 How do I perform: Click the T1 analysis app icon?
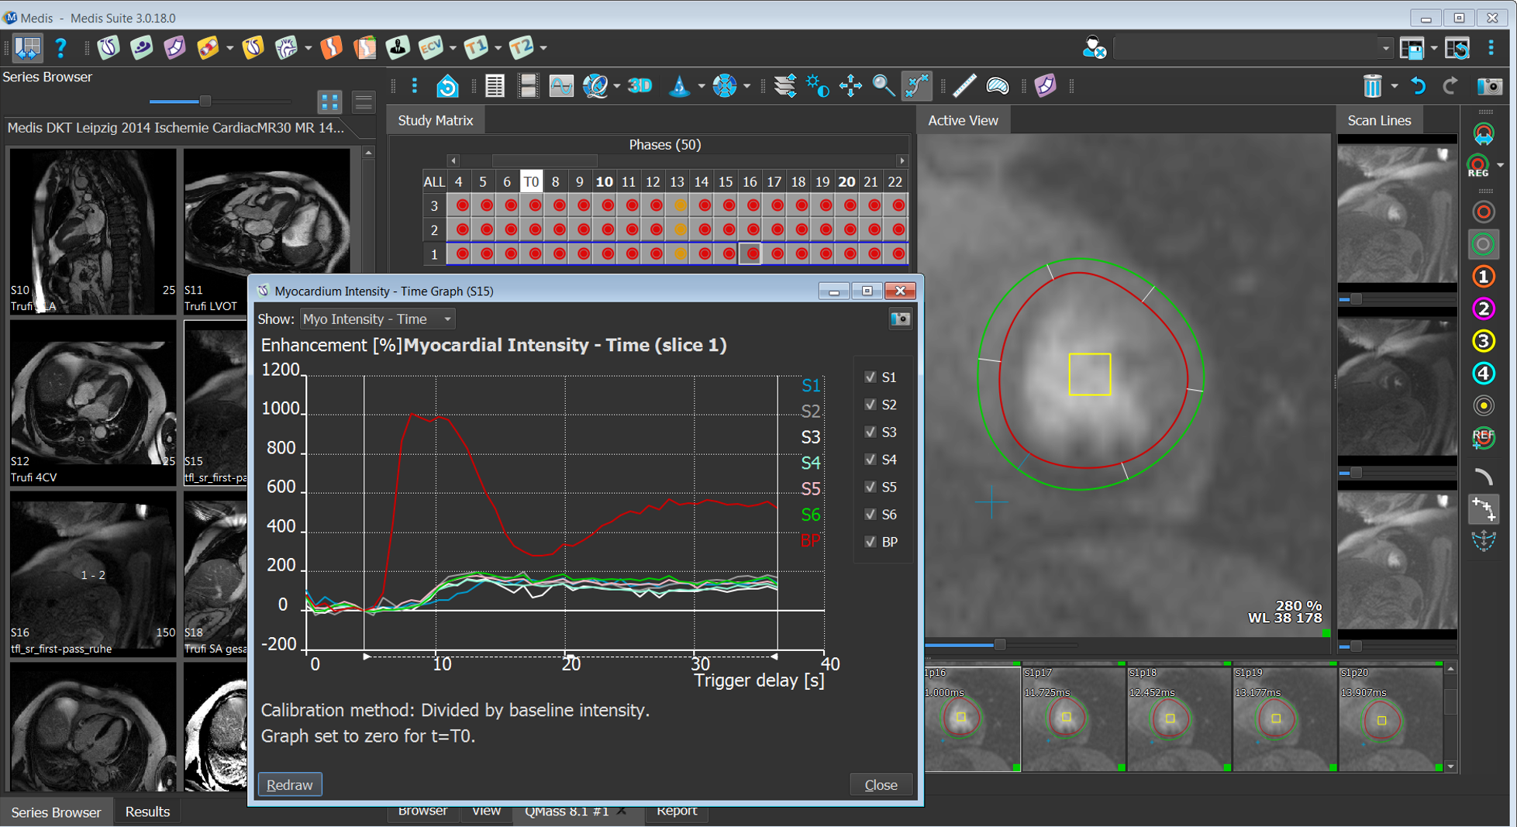[x=475, y=48]
